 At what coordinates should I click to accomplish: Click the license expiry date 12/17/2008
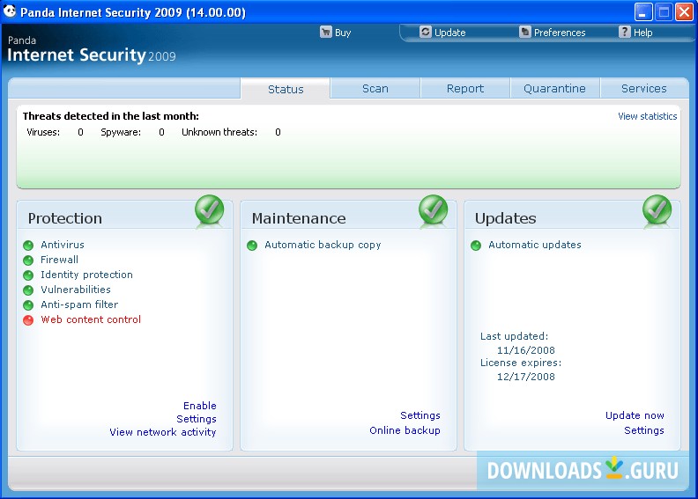point(526,377)
